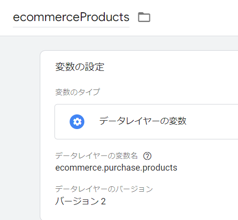This screenshot has height=220, width=238.
Task: Select the データレイヤーの変数 type box
Action: click(x=146, y=122)
